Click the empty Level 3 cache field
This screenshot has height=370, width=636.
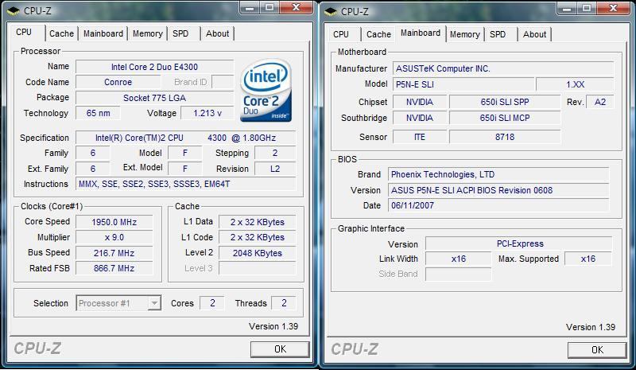pyautogui.click(x=257, y=268)
